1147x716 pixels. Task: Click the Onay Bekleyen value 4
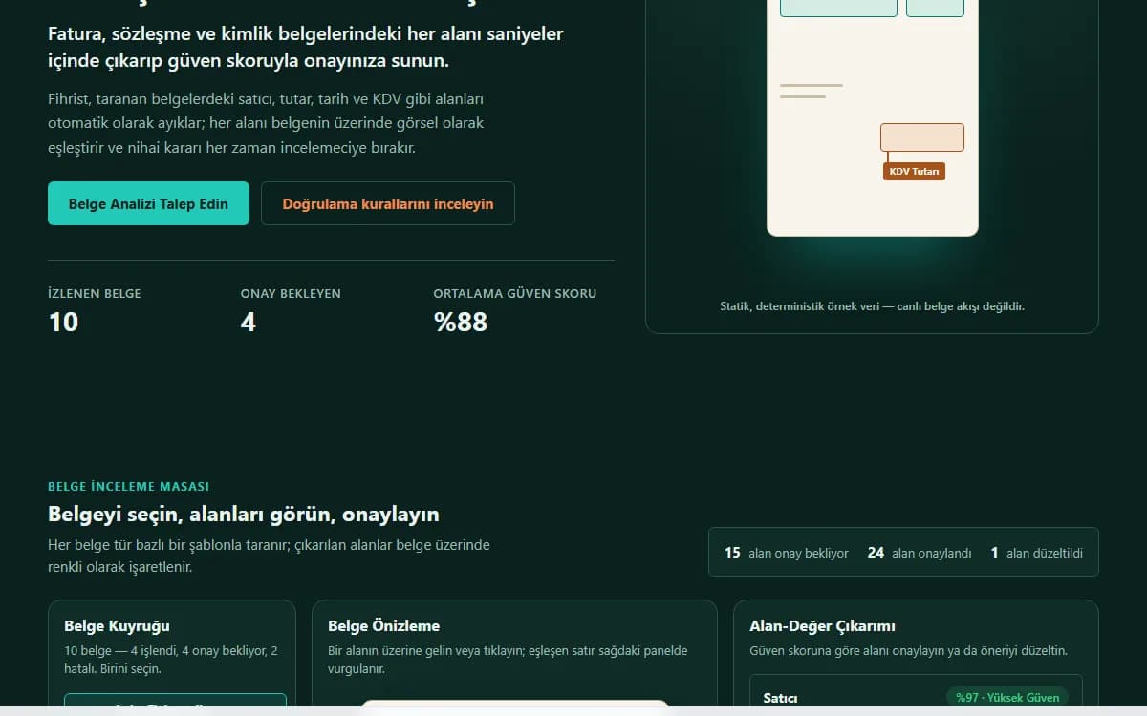[x=249, y=322]
